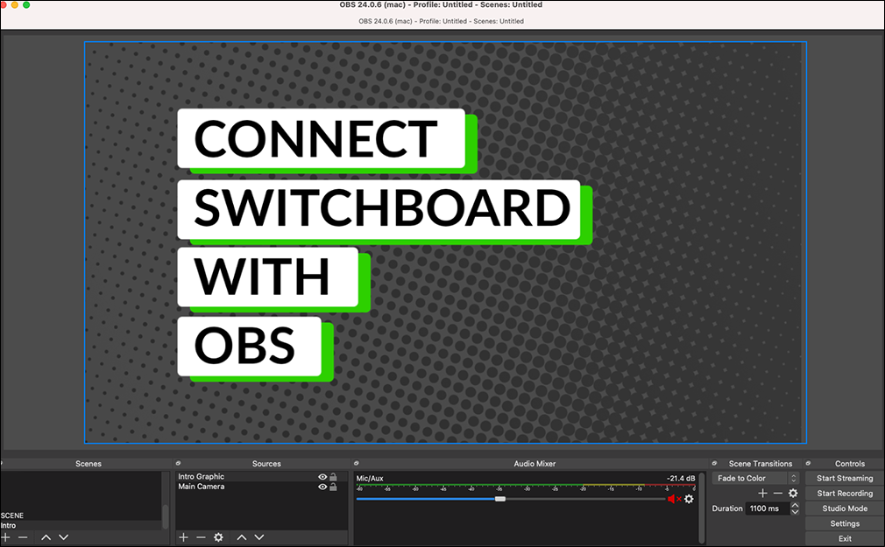Open Mic/Aux audio settings gear
Viewport: 885px width, 547px height.
pyautogui.click(x=689, y=499)
